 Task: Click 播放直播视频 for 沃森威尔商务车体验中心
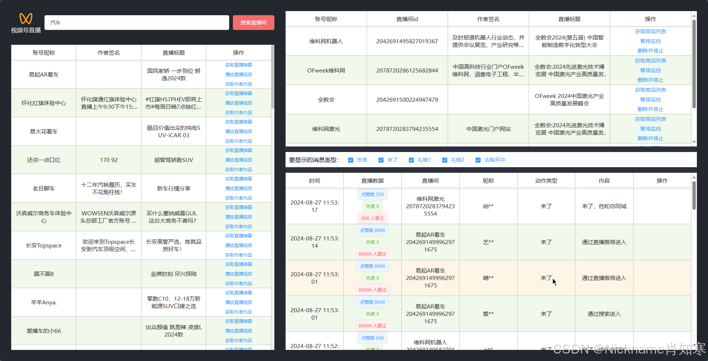coord(238,217)
